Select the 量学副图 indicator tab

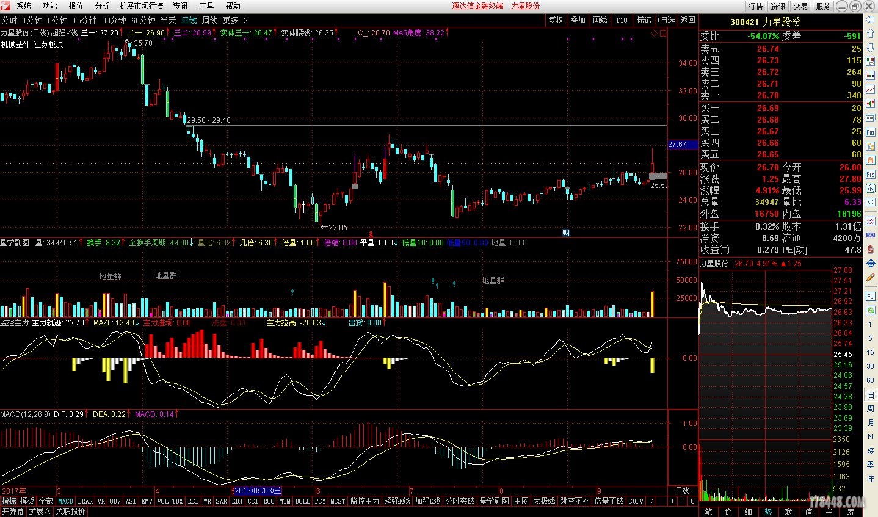pyautogui.click(x=494, y=501)
